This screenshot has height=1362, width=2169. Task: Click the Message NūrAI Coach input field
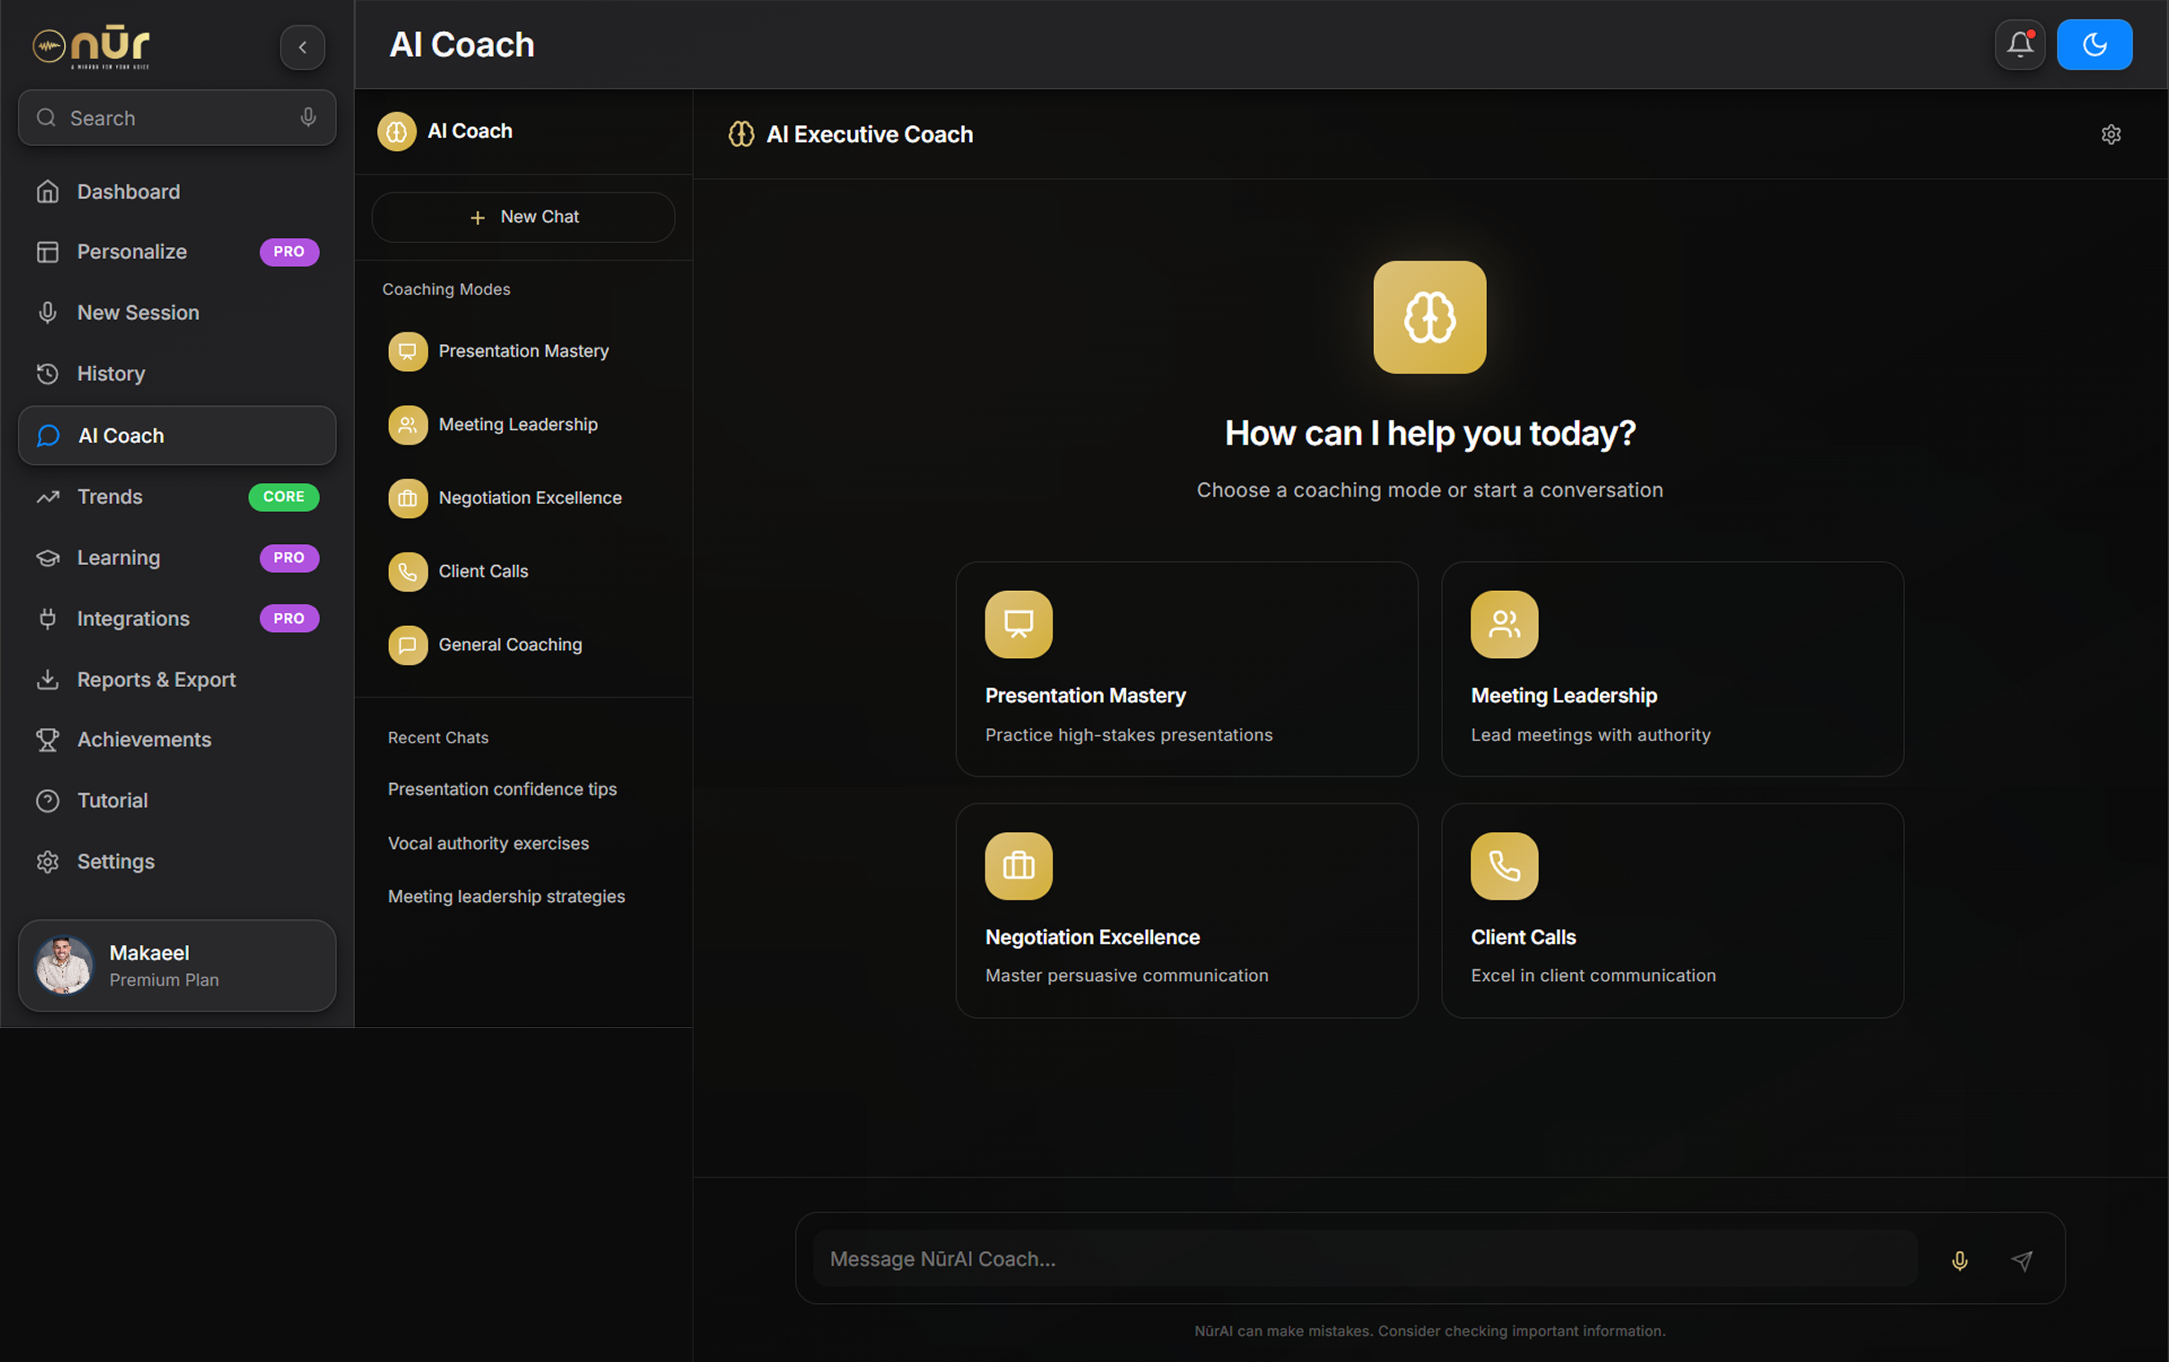point(1364,1259)
